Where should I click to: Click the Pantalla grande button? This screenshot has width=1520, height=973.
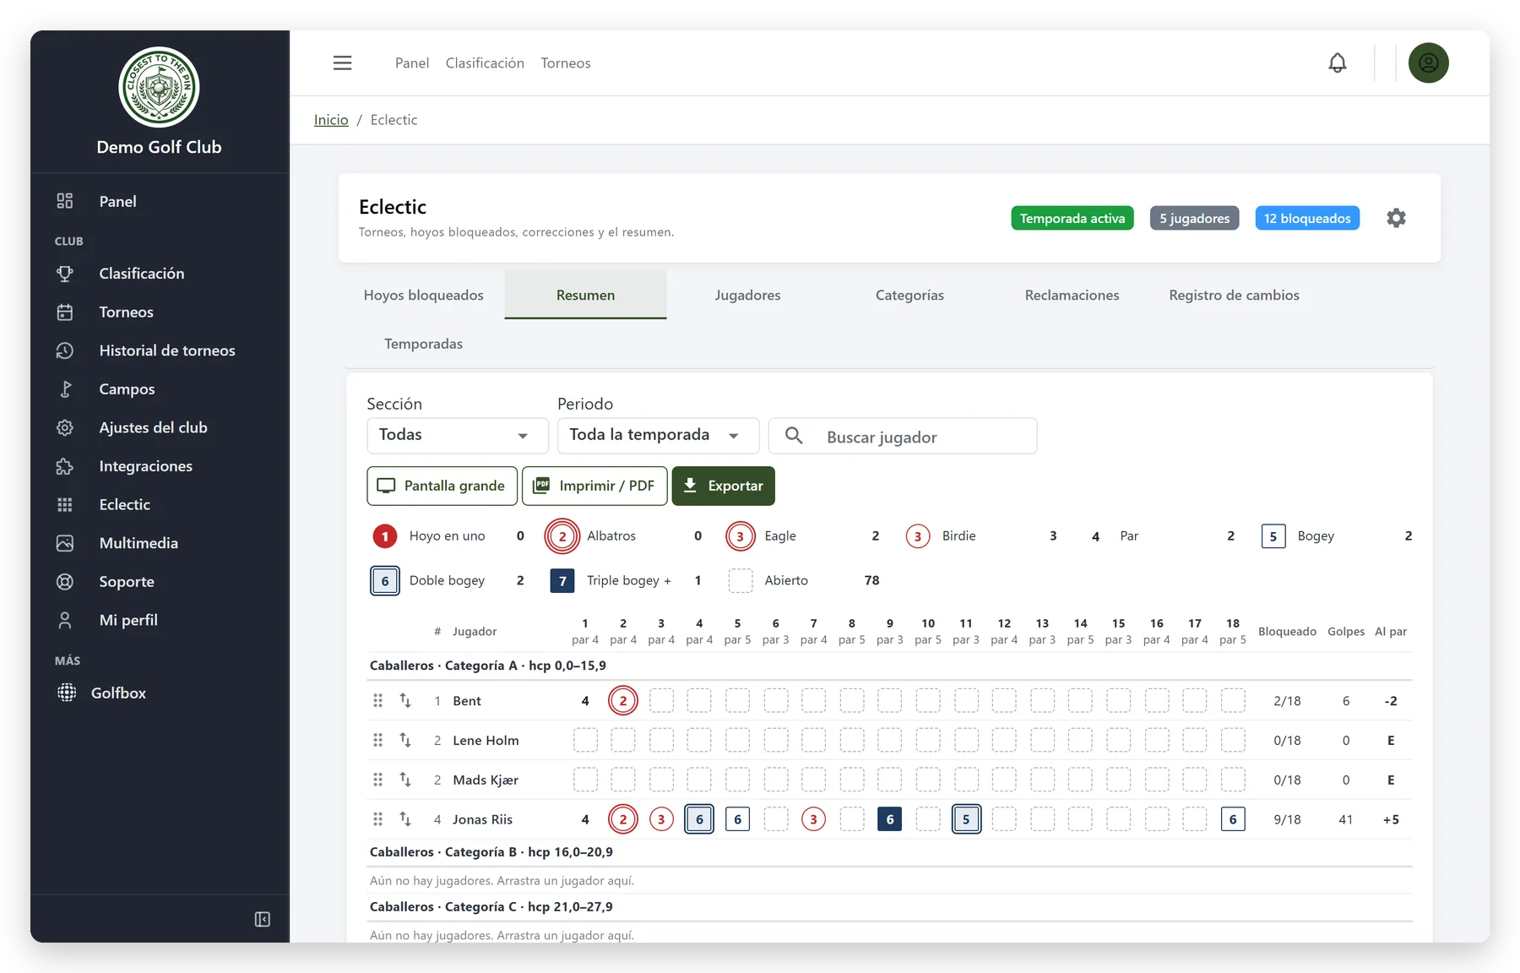click(x=442, y=486)
